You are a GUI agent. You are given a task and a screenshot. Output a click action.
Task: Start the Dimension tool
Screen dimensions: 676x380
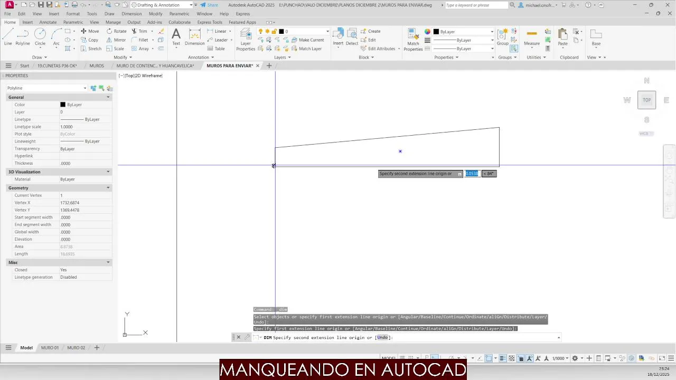click(x=195, y=37)
